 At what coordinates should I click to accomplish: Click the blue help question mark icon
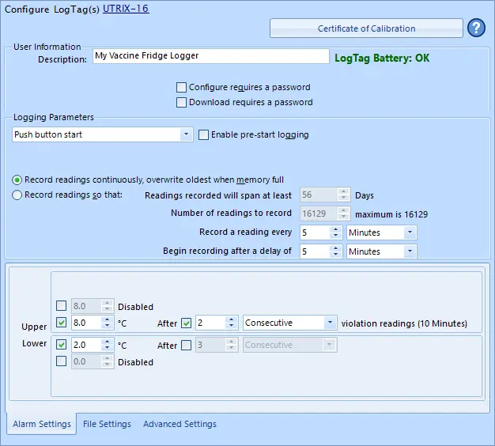(x=476, y=28)
